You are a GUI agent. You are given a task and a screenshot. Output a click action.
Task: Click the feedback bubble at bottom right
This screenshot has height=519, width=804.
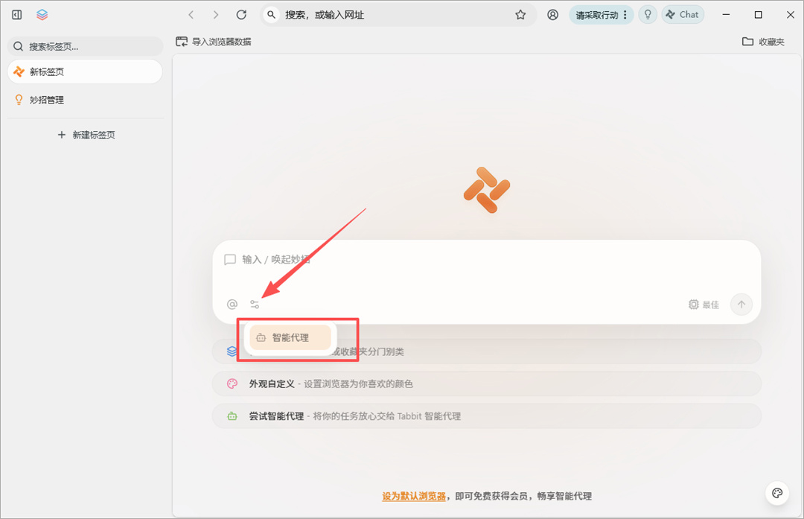(777, 493)
